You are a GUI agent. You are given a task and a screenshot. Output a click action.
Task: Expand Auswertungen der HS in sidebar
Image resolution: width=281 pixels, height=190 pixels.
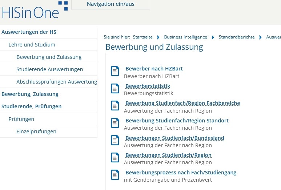coord(29,32)
